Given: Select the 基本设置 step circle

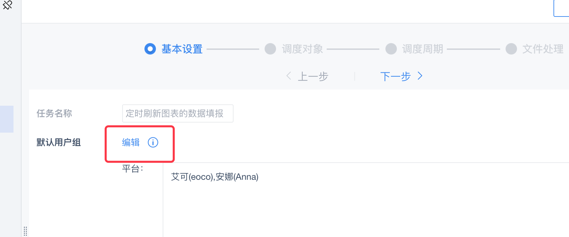Looking at the screenshot, I should (x=150, y=49).
